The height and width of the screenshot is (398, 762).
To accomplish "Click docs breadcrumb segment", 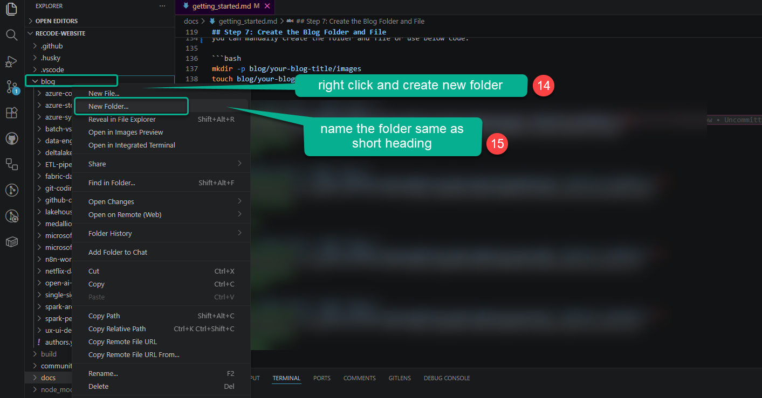I will [191, 22].
